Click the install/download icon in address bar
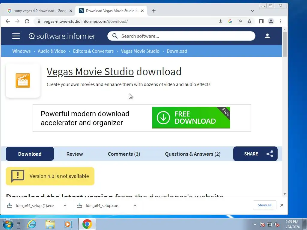Image resolution: width=307 pixels, height=230 pixels. [221, 21]
